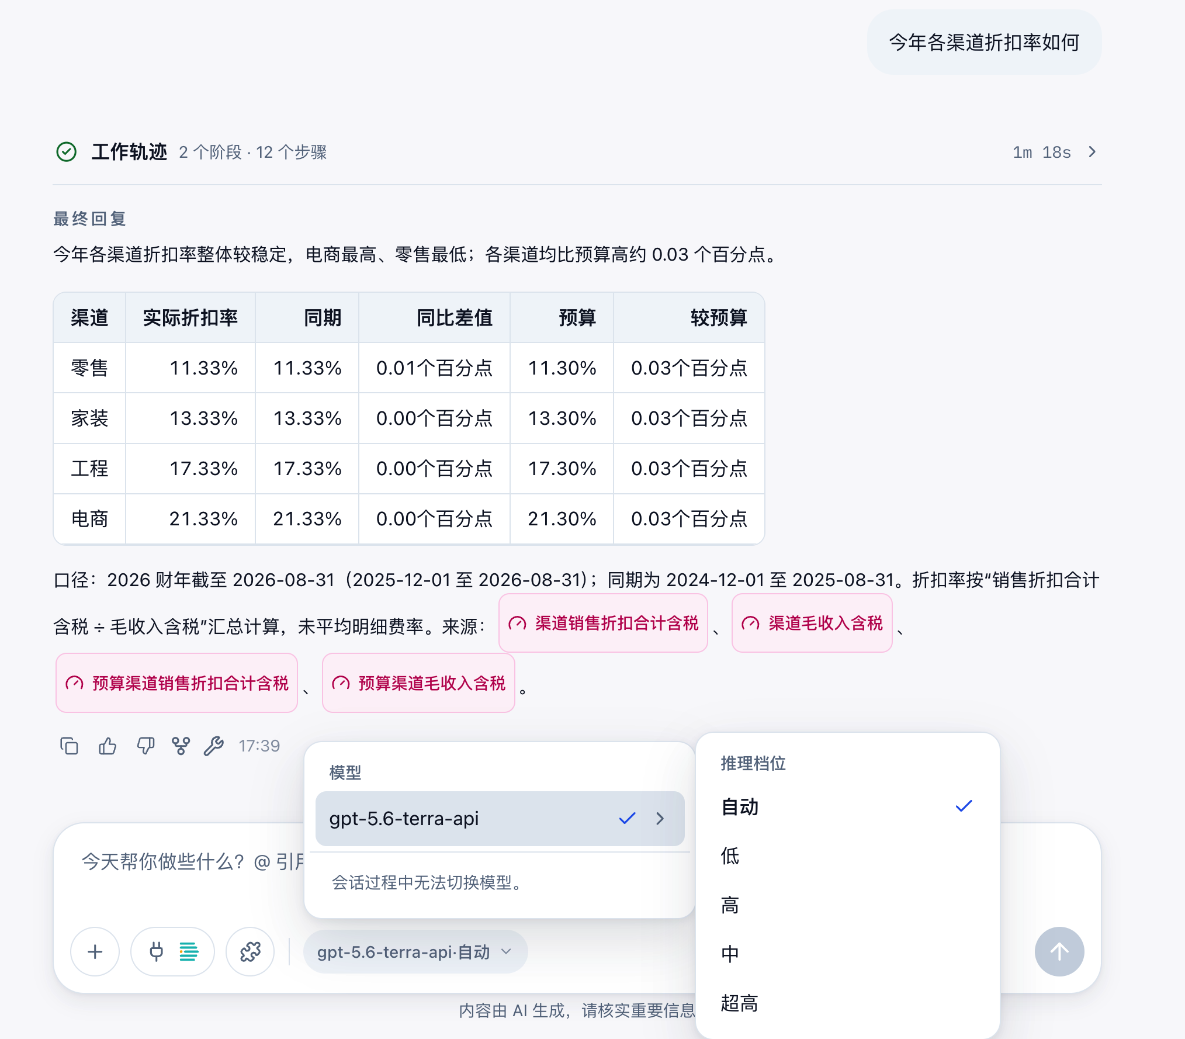
Task: Select 超高 reasoning level
Action: [847, 1003]
